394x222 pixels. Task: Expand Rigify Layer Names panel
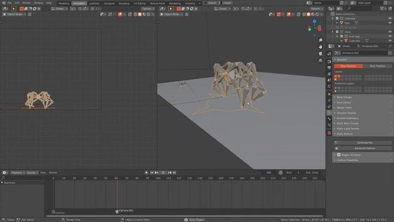pyautogui.click(x=348, y=129)
